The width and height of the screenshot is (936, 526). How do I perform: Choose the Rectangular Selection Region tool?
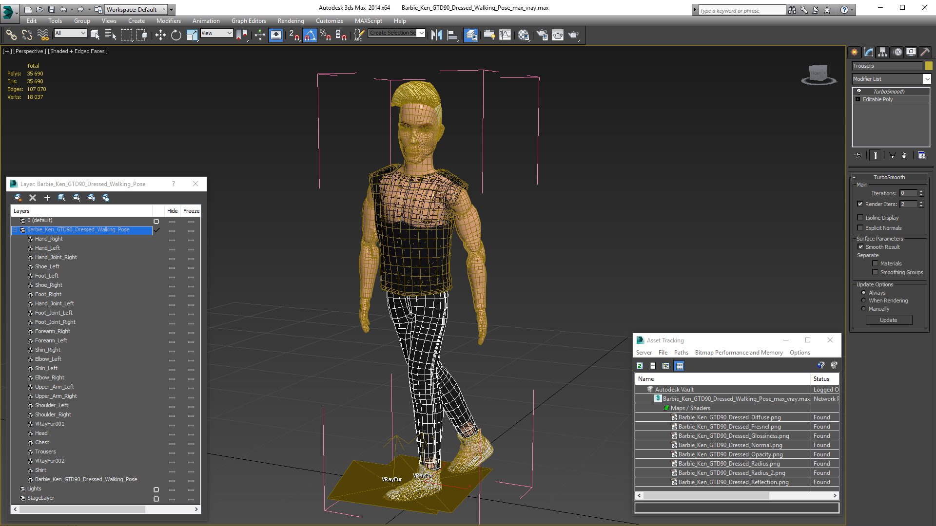click(x=126, y=35)
